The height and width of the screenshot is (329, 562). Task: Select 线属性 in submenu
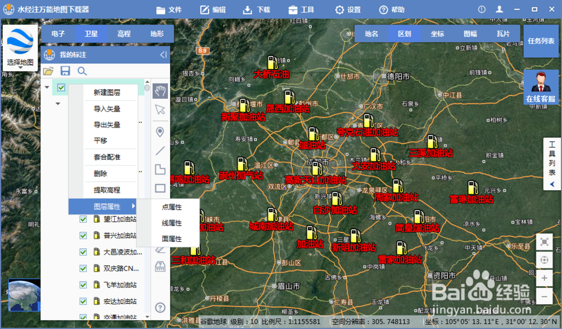click(x=171, y=223)
